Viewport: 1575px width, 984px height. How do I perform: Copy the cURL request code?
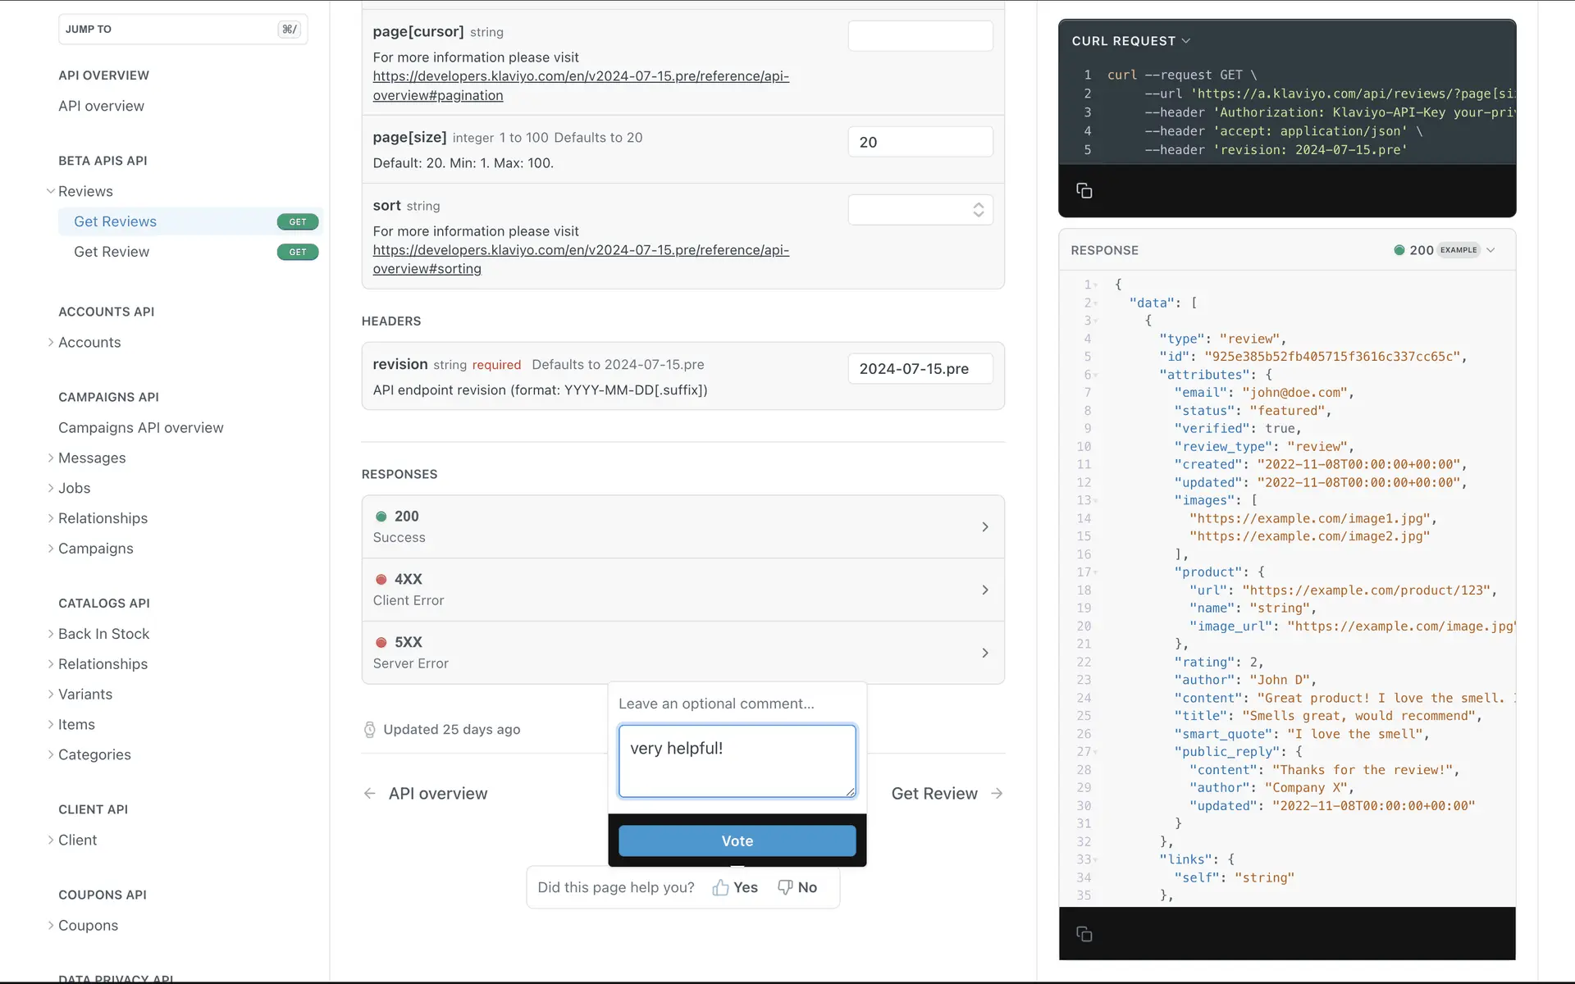1084,191
